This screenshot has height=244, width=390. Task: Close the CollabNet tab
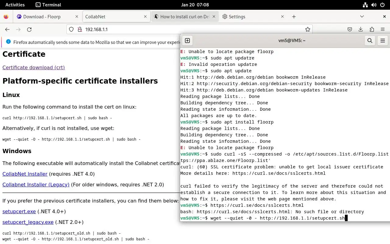[145, 17]
